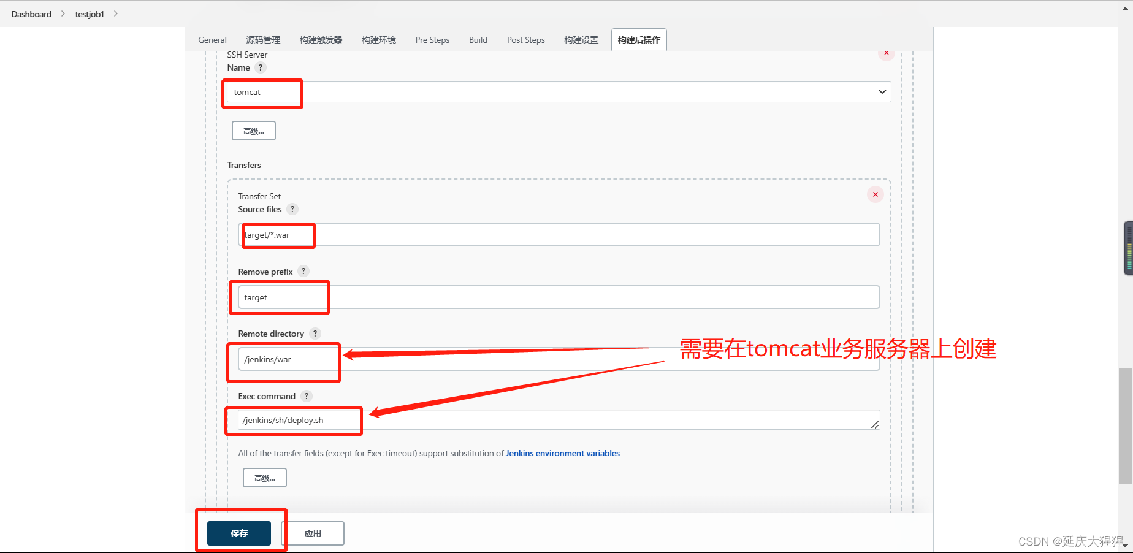Switch to the 源码管理 tab

click(263, 40)
